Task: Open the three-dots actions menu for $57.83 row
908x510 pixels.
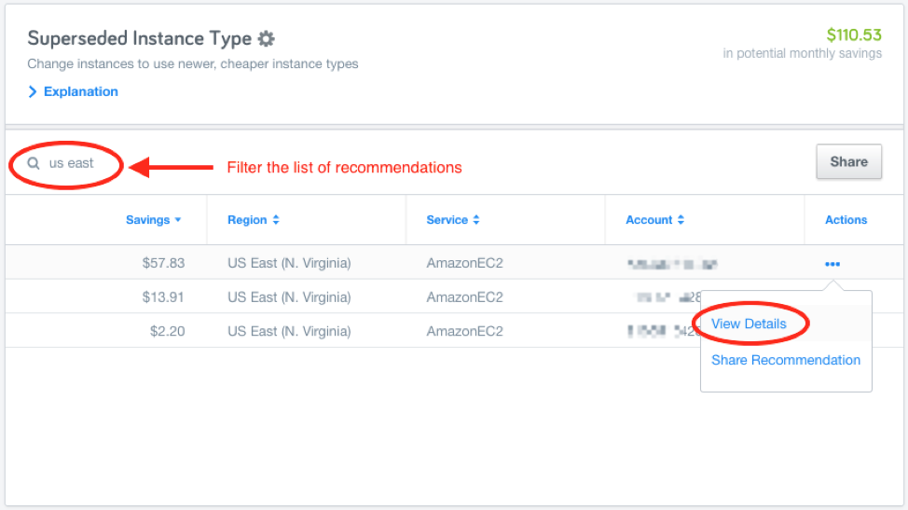Action: pos(832,264)
